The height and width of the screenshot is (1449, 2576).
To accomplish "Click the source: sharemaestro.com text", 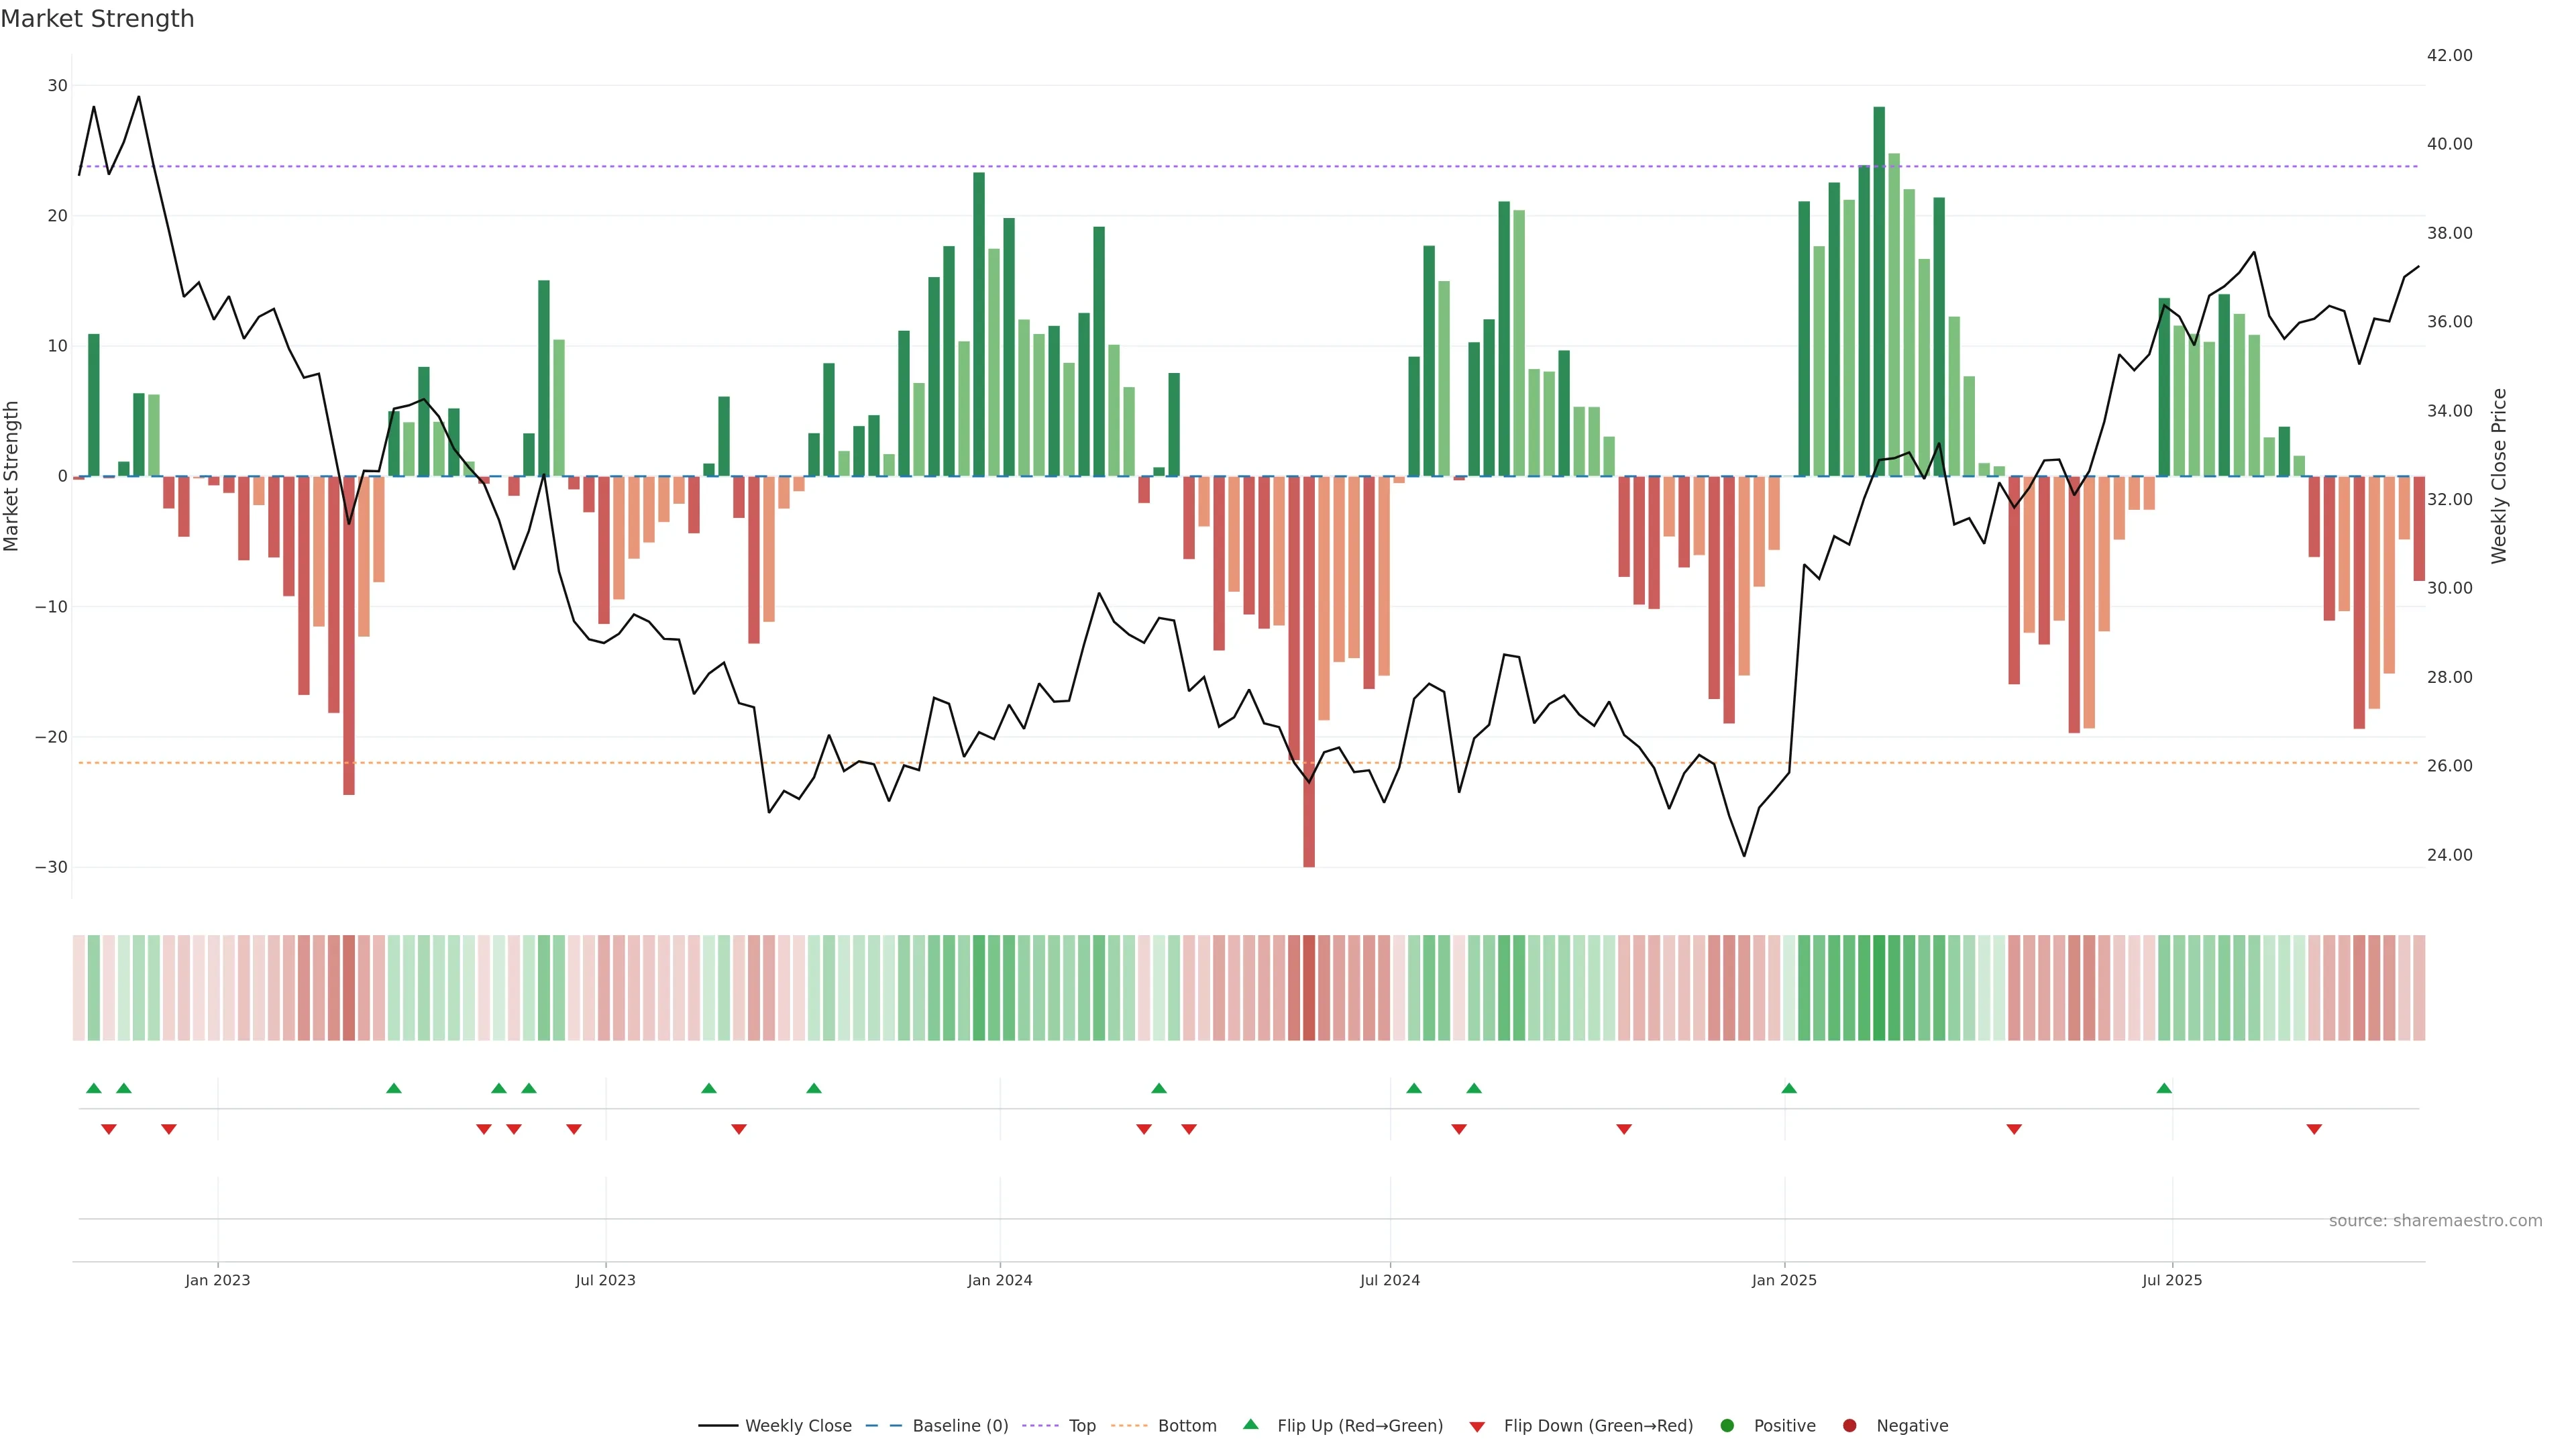I will pos(2435,1220).
